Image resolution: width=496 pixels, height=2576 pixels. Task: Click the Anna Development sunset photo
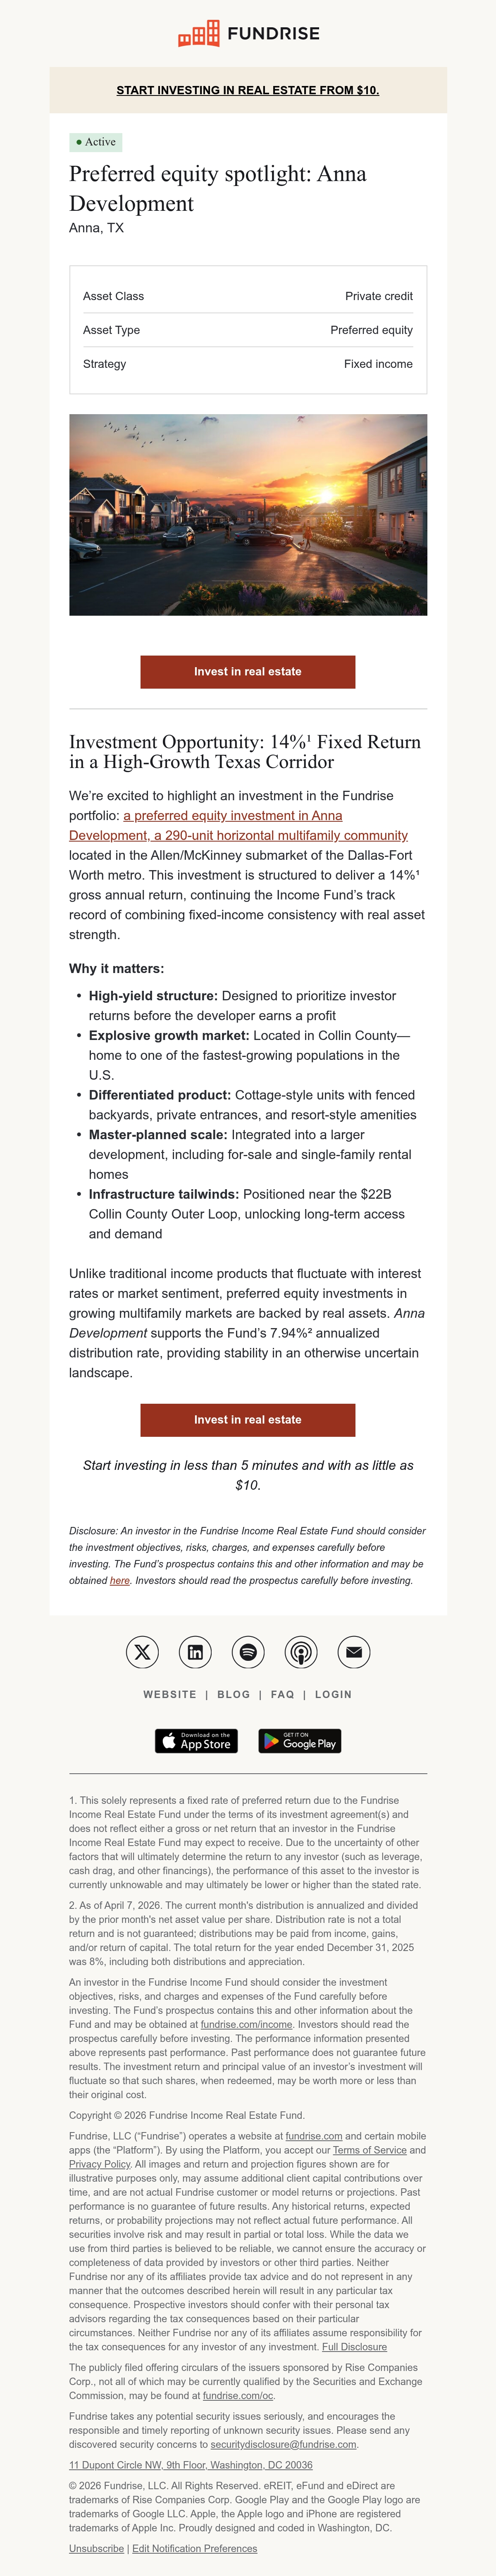click(248, 515)
